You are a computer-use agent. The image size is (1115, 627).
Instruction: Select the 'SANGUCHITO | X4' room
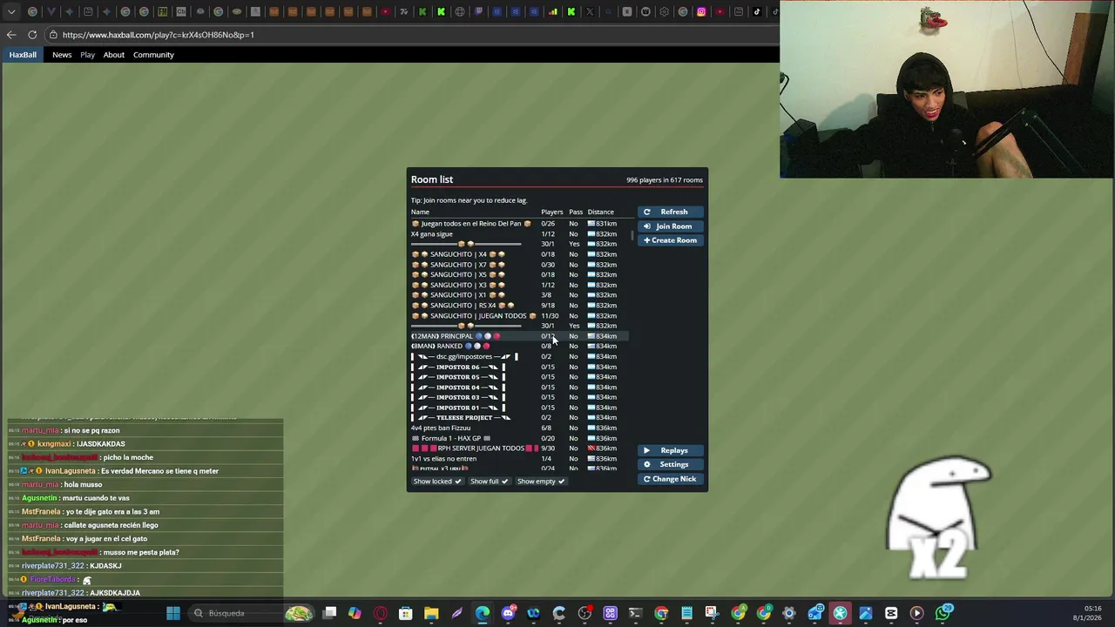[x=519, y=254]
